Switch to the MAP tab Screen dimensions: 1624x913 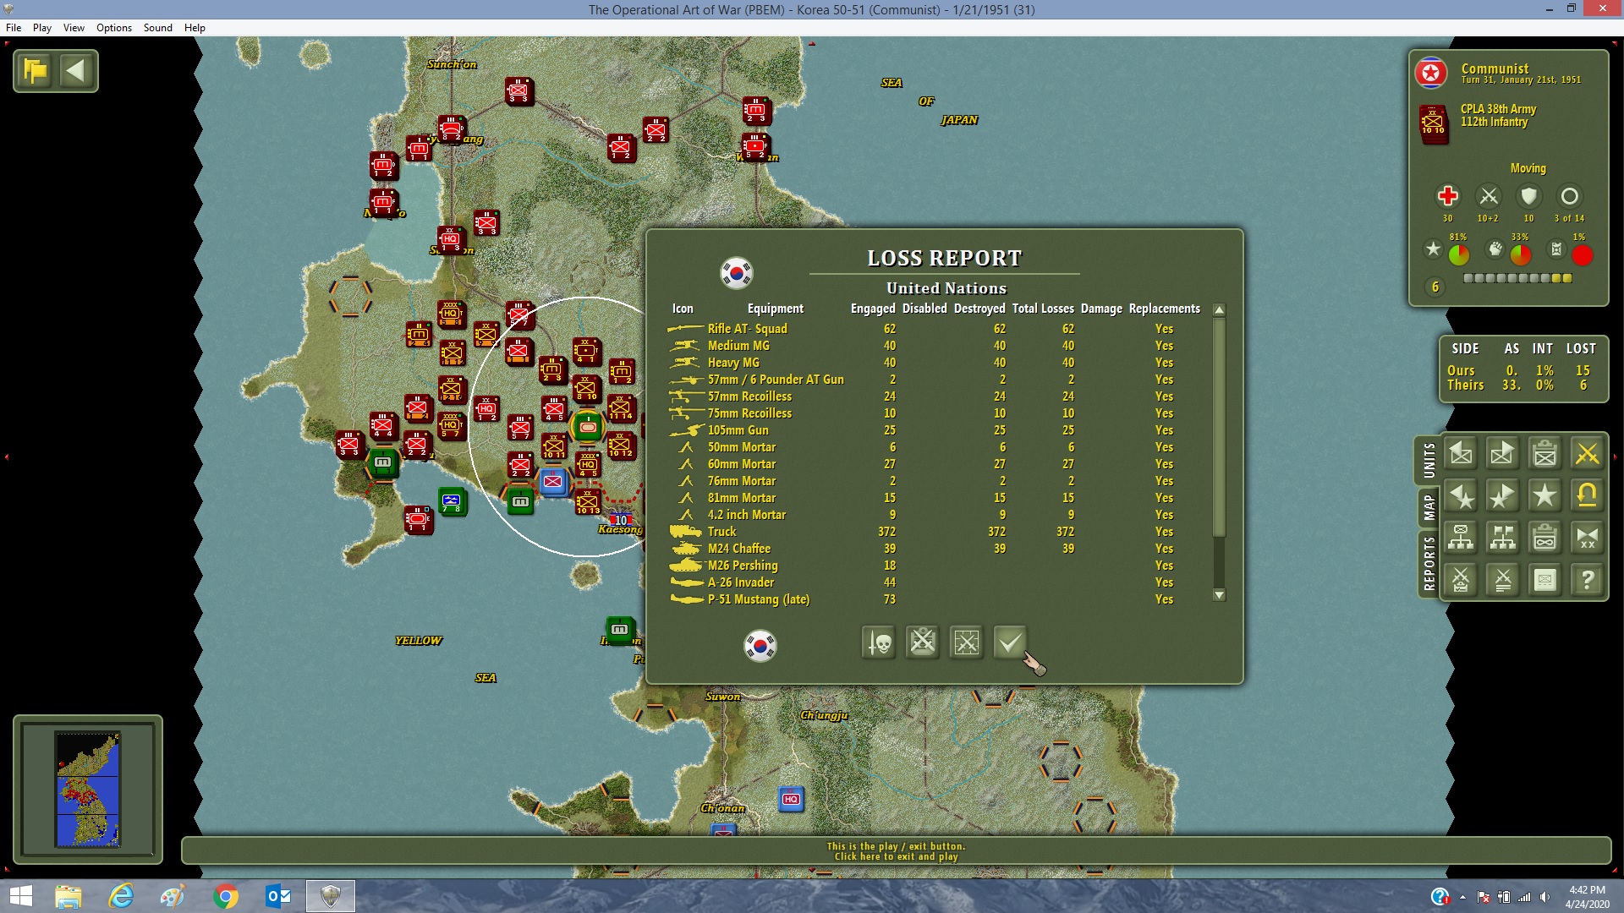tap(1429, 507)
